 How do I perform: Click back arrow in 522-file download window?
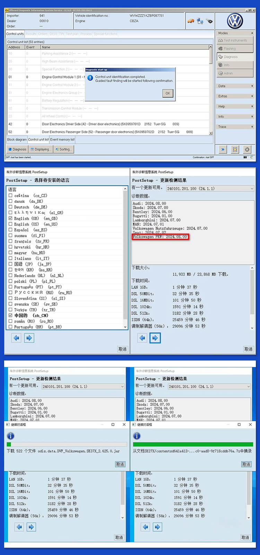coord(19,527)
